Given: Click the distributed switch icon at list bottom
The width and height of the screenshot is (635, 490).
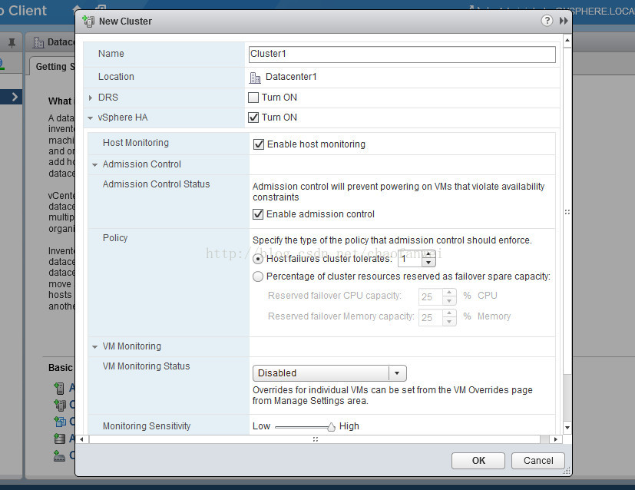Looking at the screenshot, I should pyautogui.click(x=59, y=455).
